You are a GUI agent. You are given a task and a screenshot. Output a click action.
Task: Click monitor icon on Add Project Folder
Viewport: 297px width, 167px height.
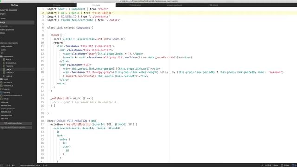6,123
